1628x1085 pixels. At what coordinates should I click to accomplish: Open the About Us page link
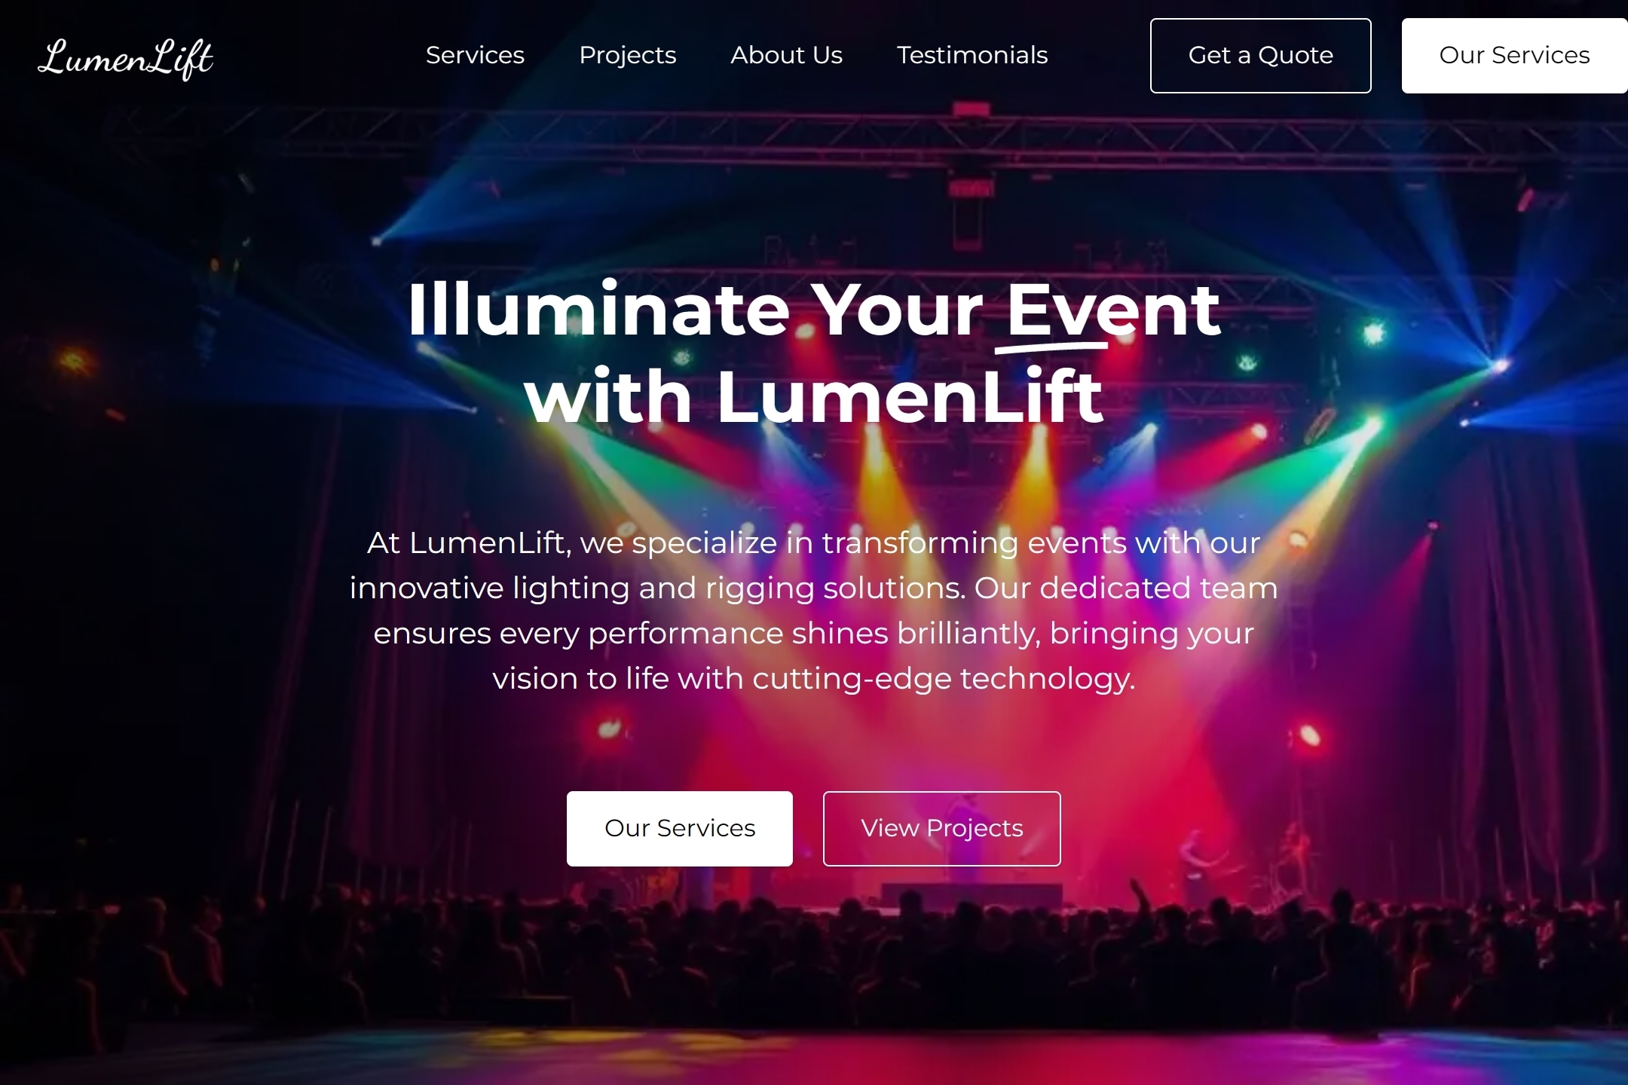tap(786, 55)
